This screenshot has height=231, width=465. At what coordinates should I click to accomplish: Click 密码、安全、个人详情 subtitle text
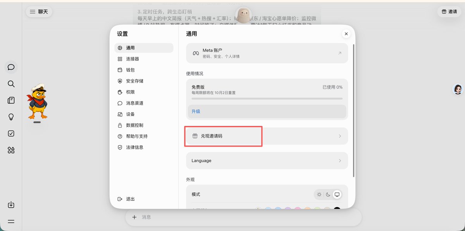(221, 56)
